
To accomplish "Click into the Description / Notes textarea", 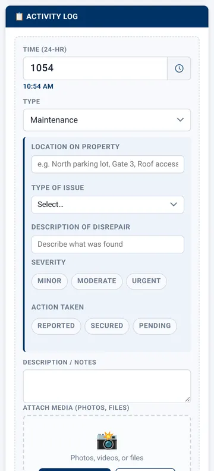I will click(x=107, y=387).
